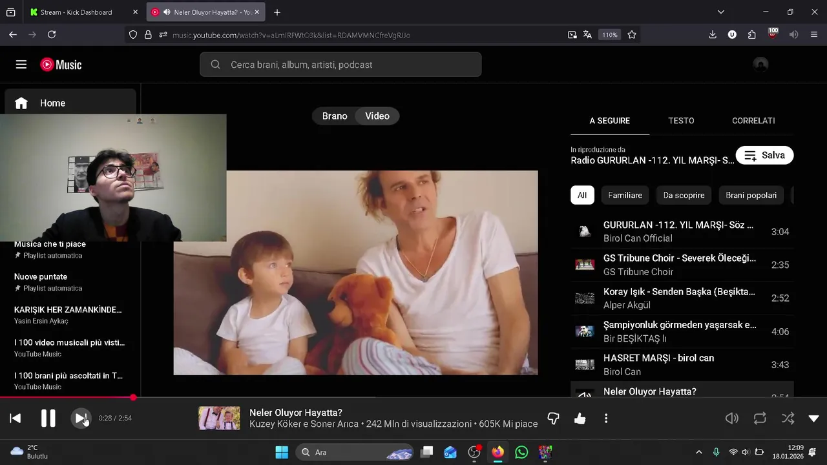Bookmark this page with the star
Screen dimensions: 827x465
[x=632, y=35]
